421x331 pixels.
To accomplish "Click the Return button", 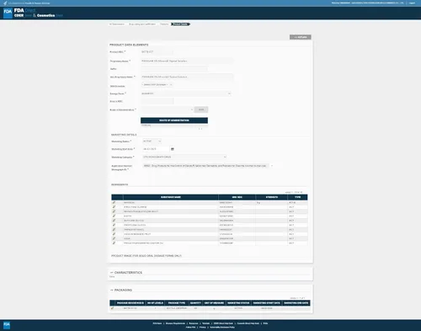I will (301, 37).
